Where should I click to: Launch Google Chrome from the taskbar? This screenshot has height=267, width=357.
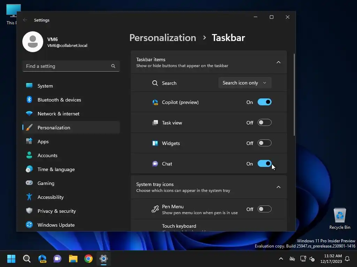88,259
